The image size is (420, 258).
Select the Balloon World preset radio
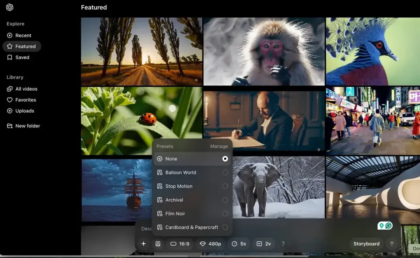(225, 173)
